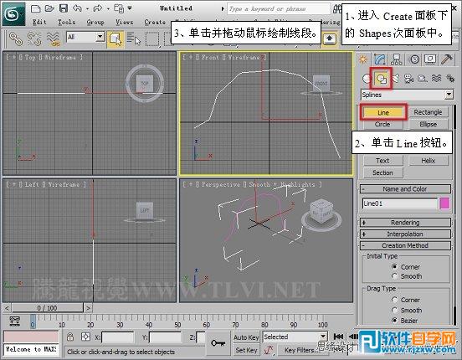Select Initial Type Smooth radio button
462x360 pixels.
394,276
